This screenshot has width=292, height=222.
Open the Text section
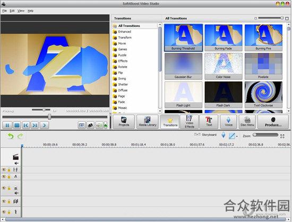(209, 122)
